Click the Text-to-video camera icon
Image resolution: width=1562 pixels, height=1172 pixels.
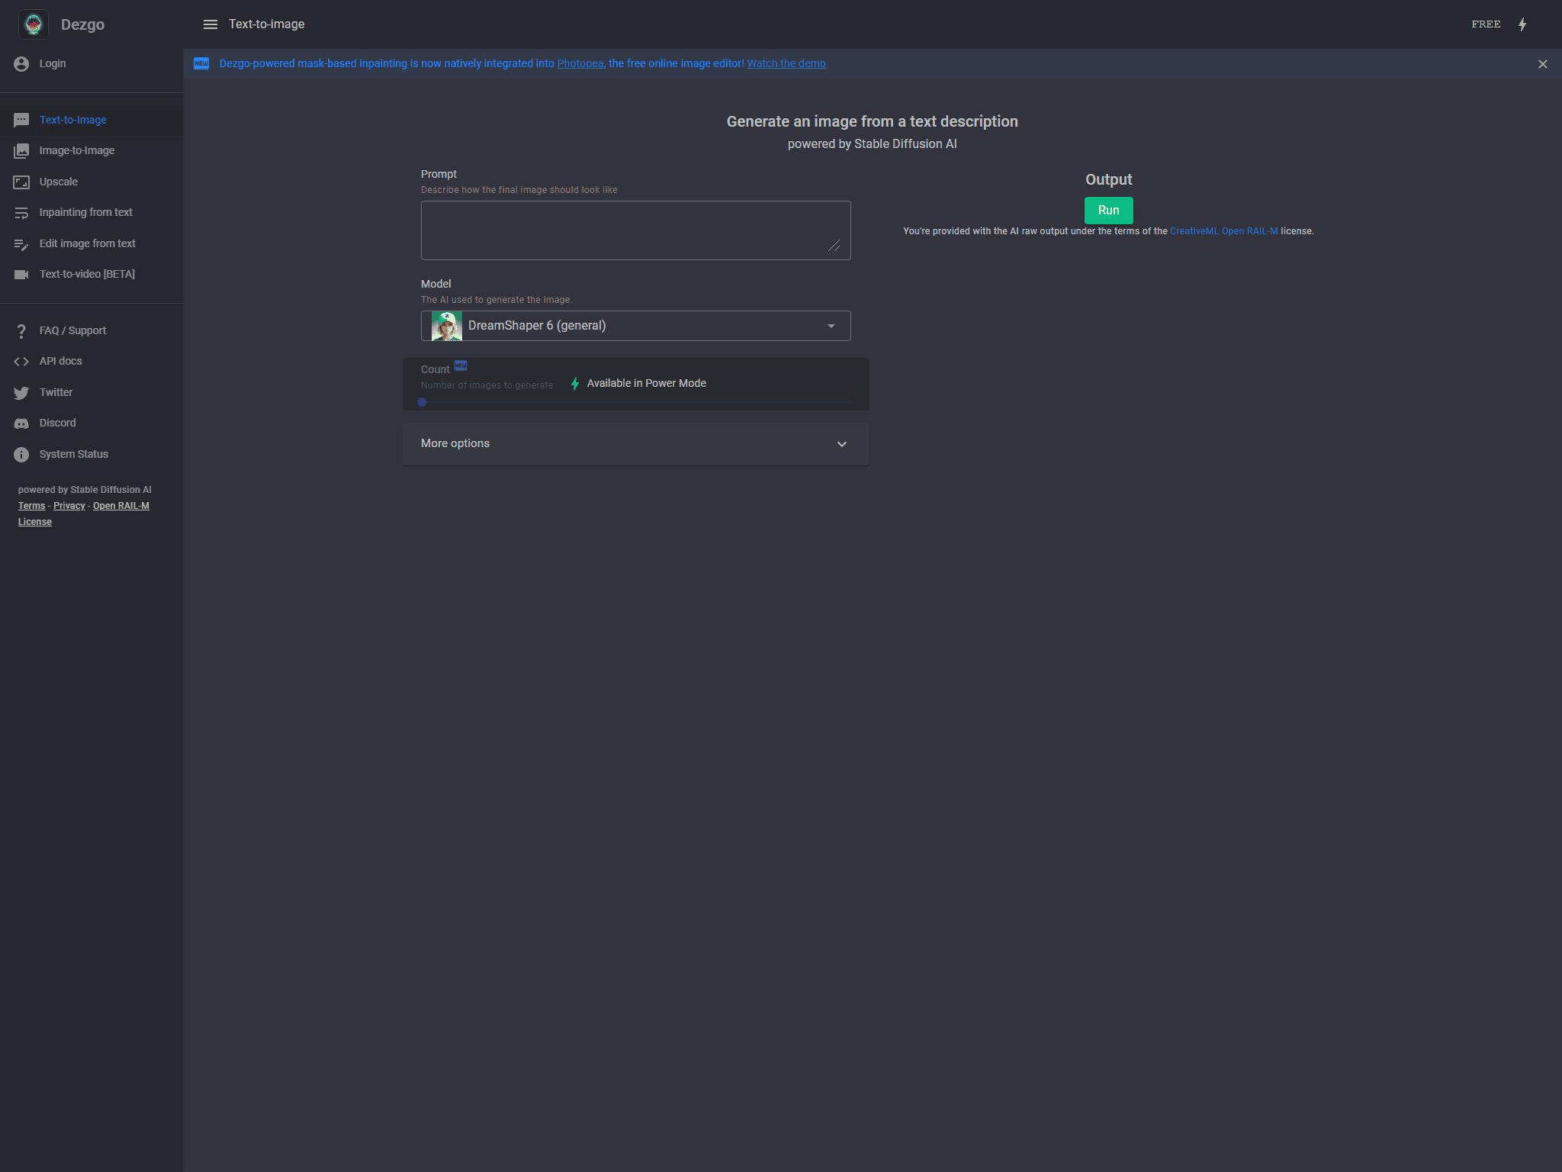[x=21, y=275]
